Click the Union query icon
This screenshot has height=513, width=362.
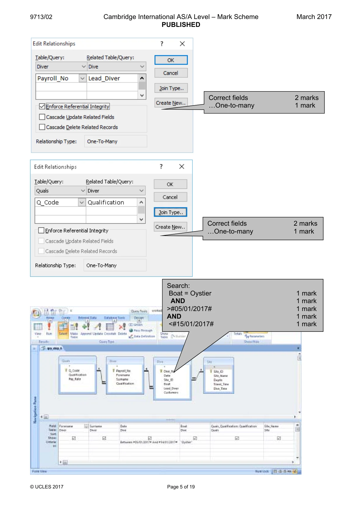131,324
